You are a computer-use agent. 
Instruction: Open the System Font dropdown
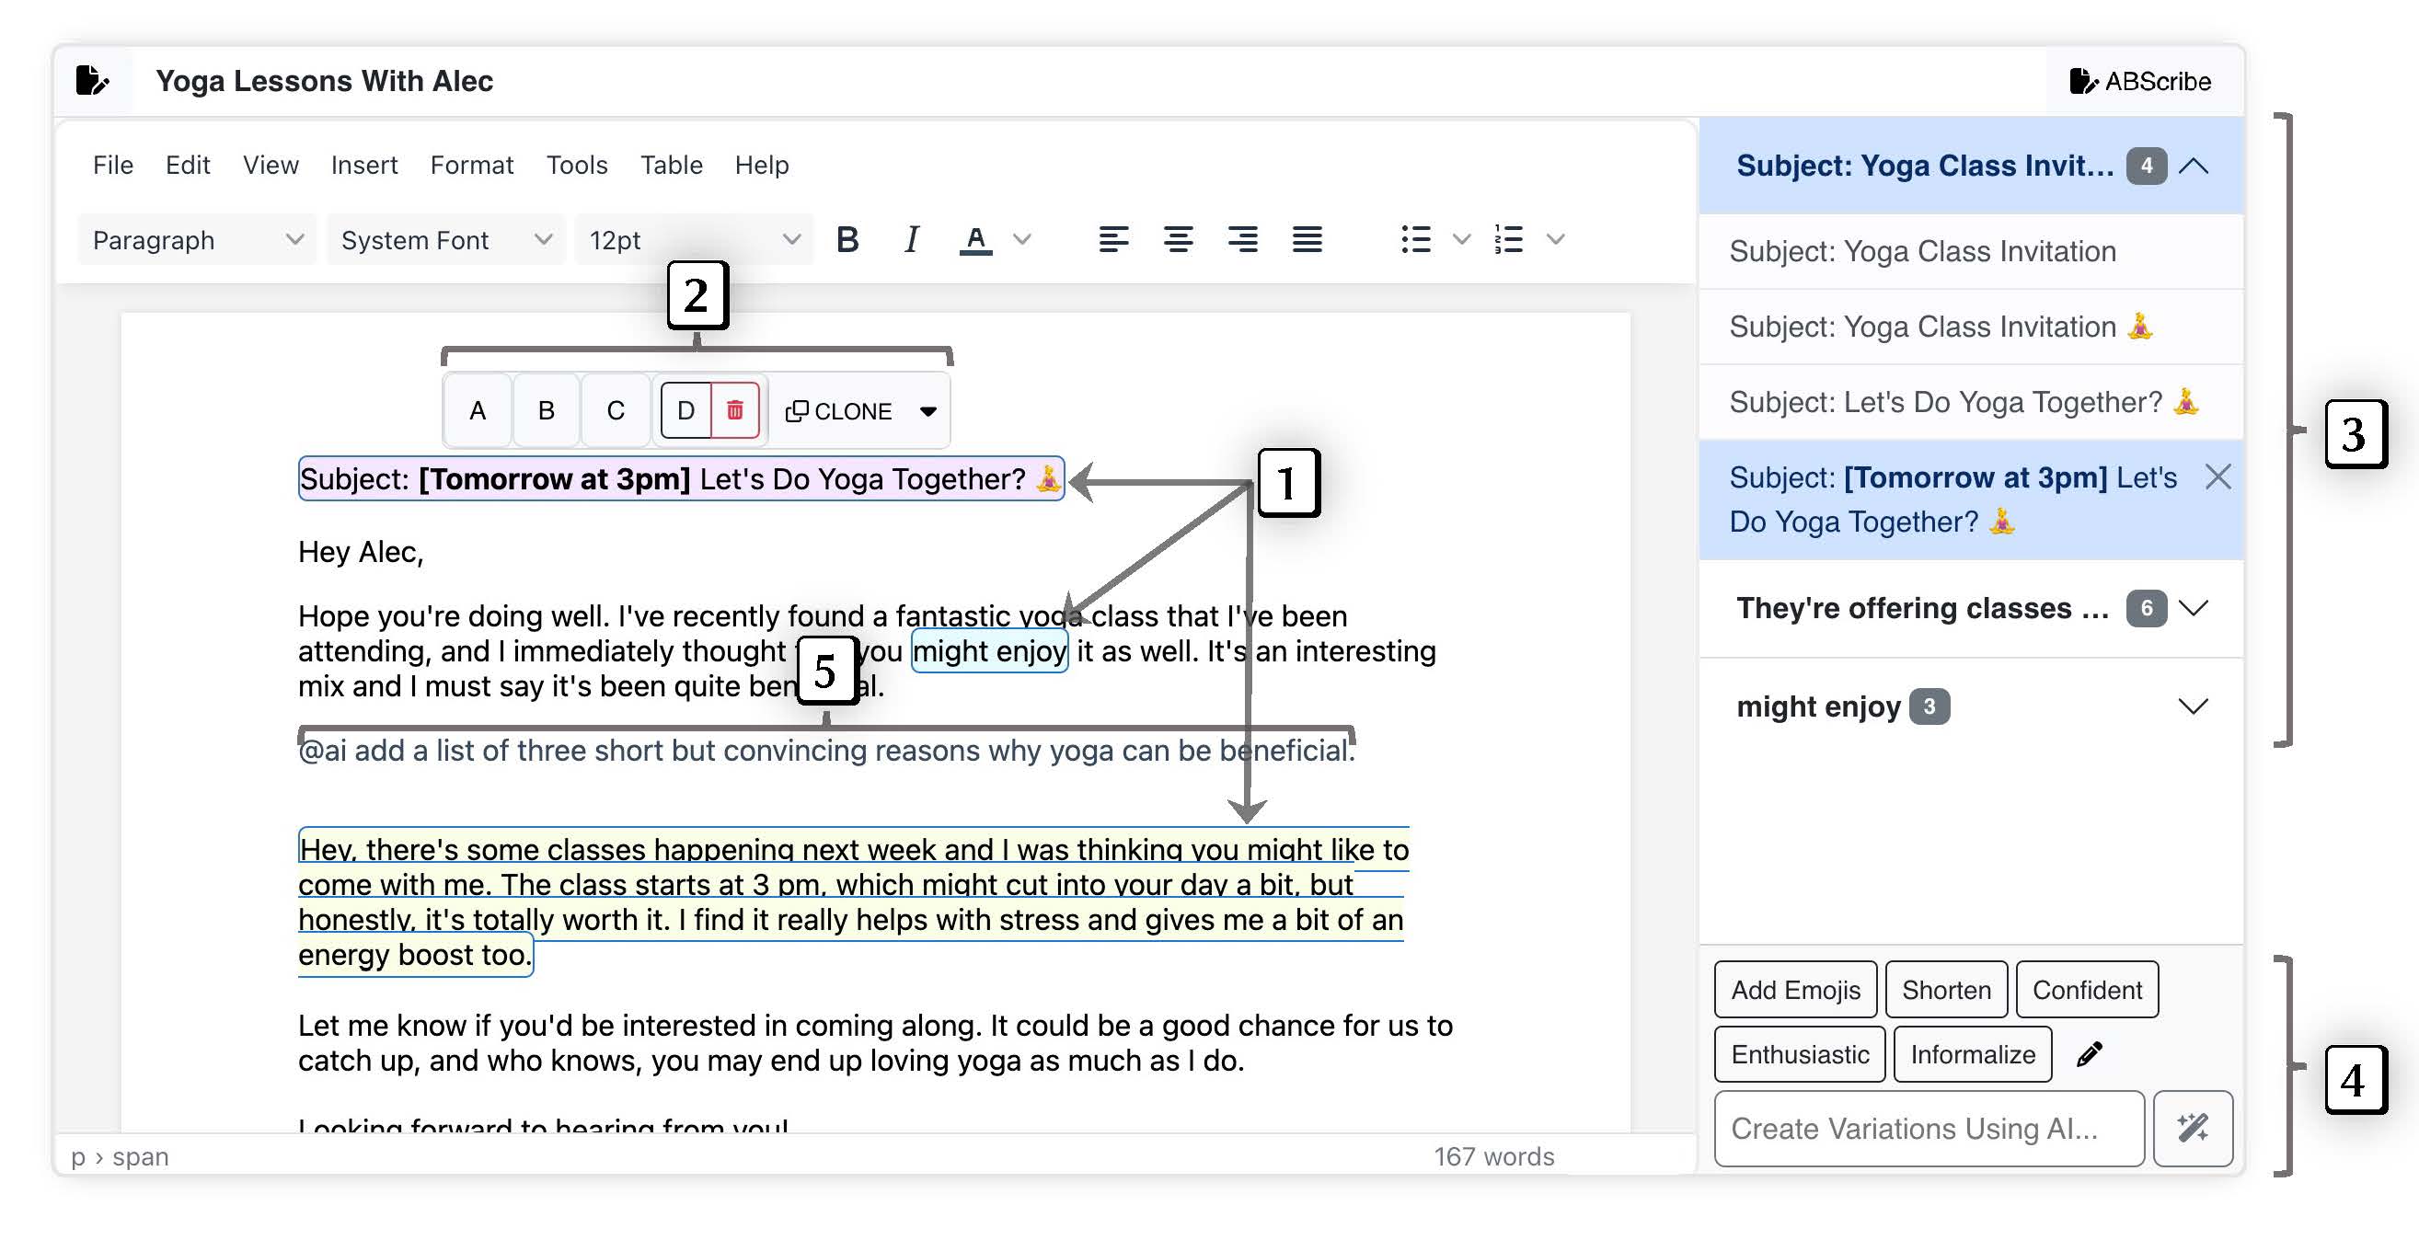[x=446, y=240]
